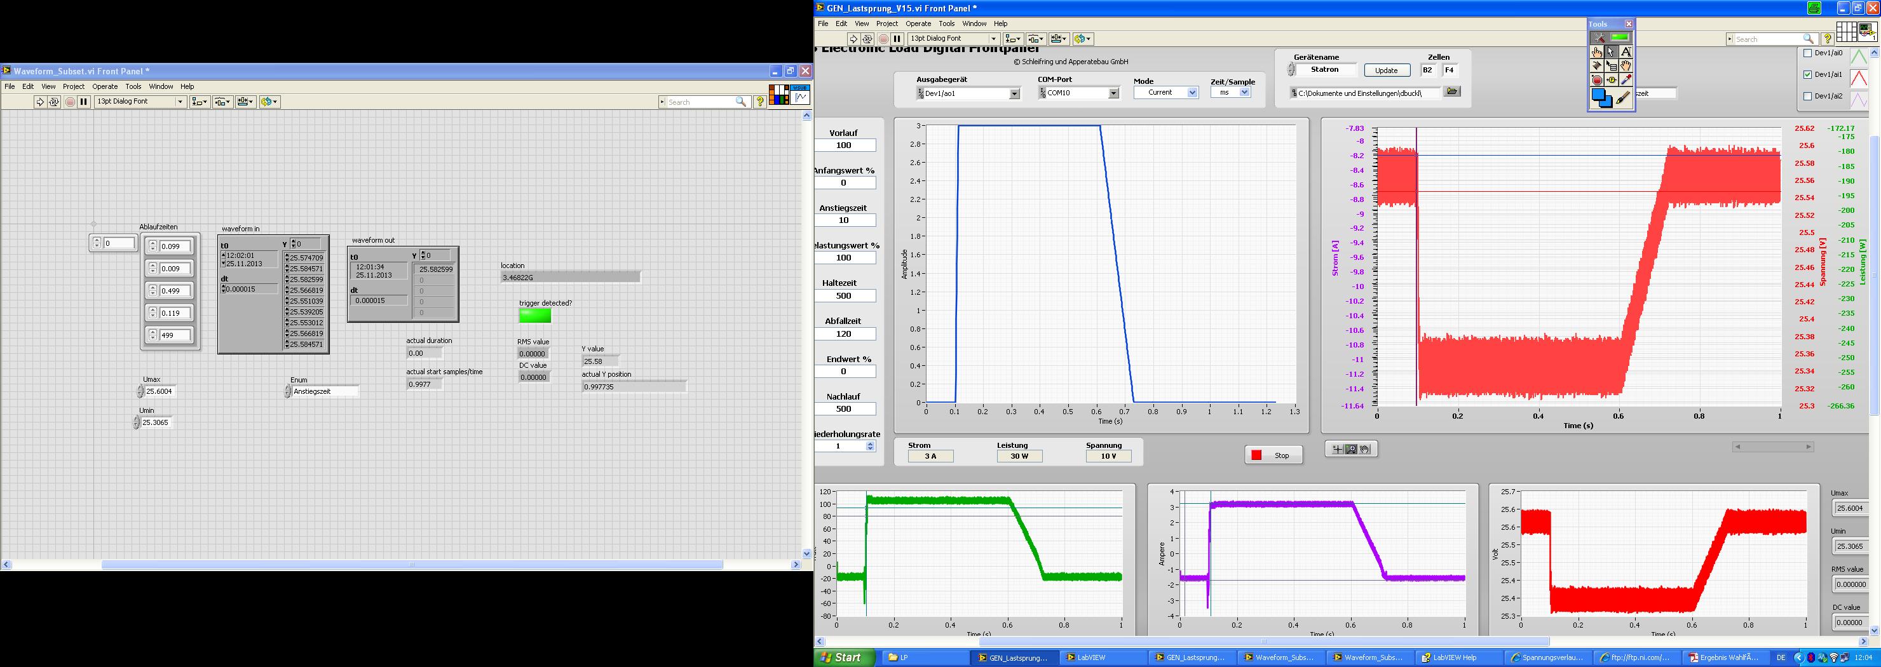Enable the Dev1/ai0 plot checkbox
This screenshot has height=667, width=1881.
click(x=1808, y=53)
